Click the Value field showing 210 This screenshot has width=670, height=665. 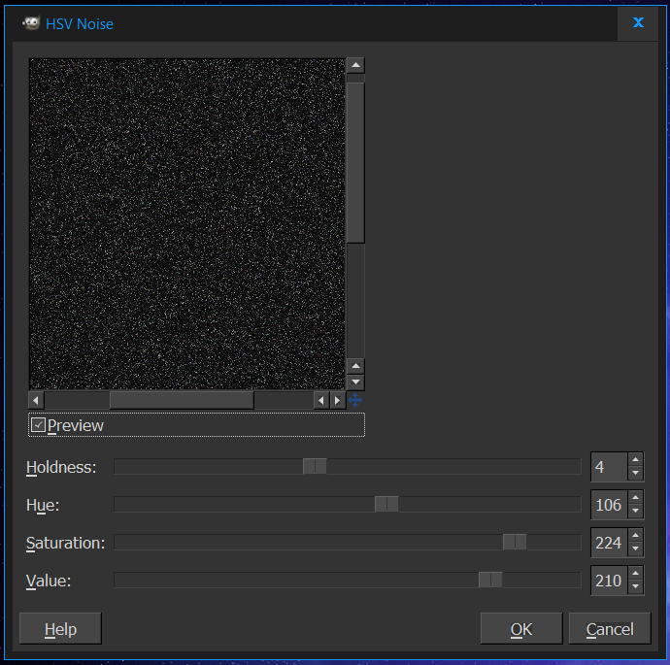click(610, 581)
